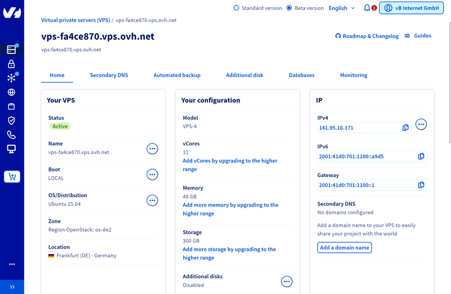Open the Roadmap & Changelog link
Screen dimensions: 451x294
tap(367, 36)
